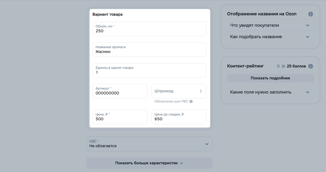Click chevron beside Что увидят покупатели
Image resolution: width=326 pixels, height=172 pixels.
pyautogui.click(x=307, y=25)
